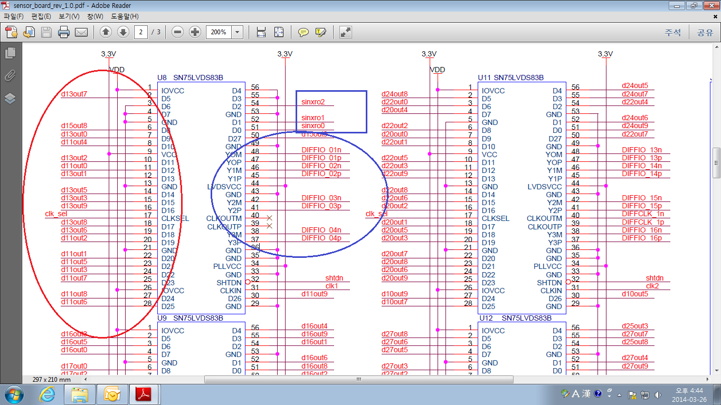Click the network tray icon
This screenshot has width=721, height=405.
[x=645, y=394]
